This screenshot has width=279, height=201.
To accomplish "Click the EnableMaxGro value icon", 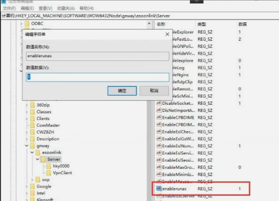I will point(159,167).
